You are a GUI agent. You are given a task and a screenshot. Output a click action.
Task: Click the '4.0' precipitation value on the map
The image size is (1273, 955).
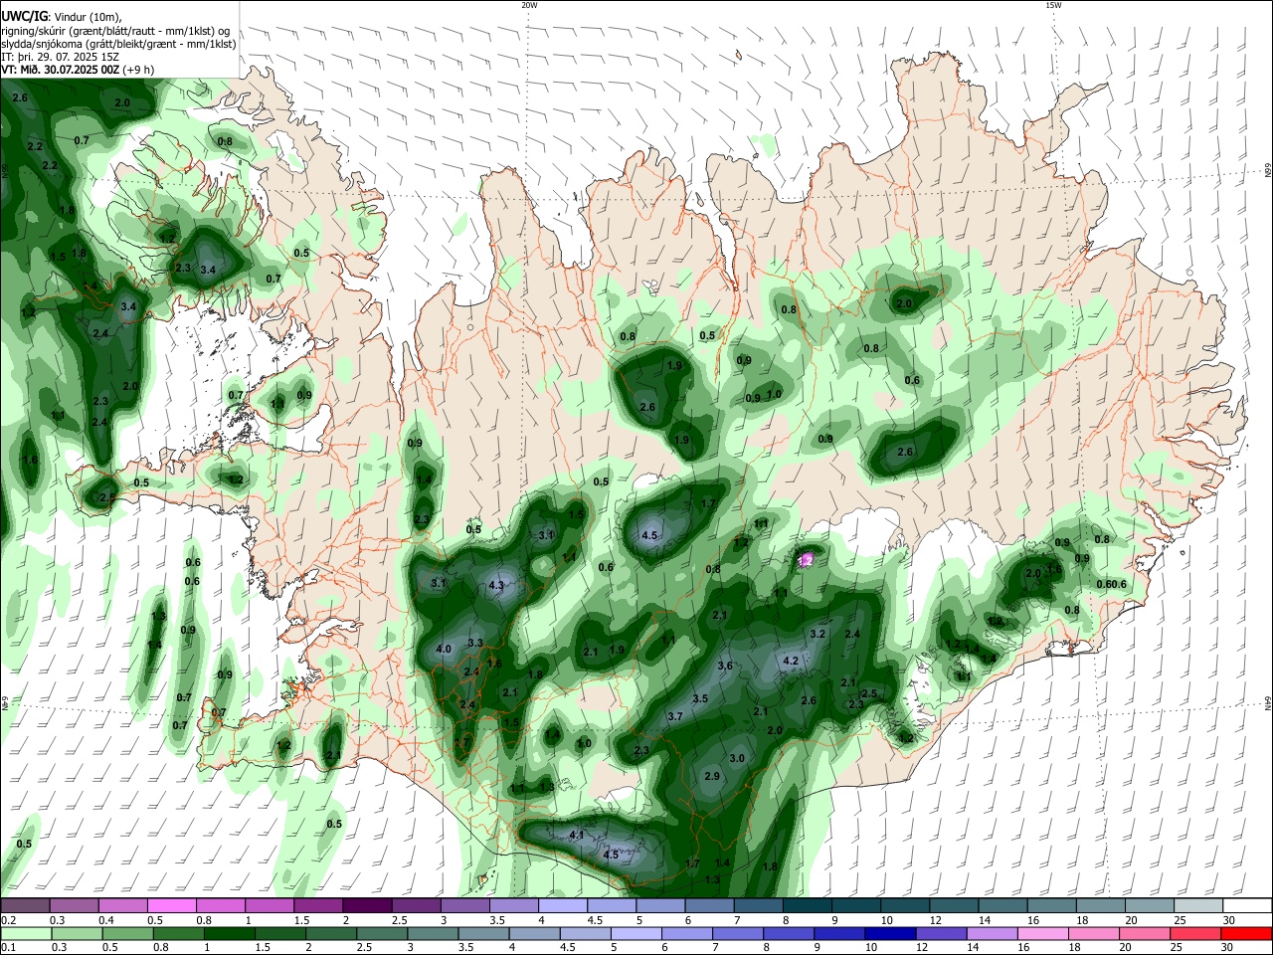tap(445, 650)
